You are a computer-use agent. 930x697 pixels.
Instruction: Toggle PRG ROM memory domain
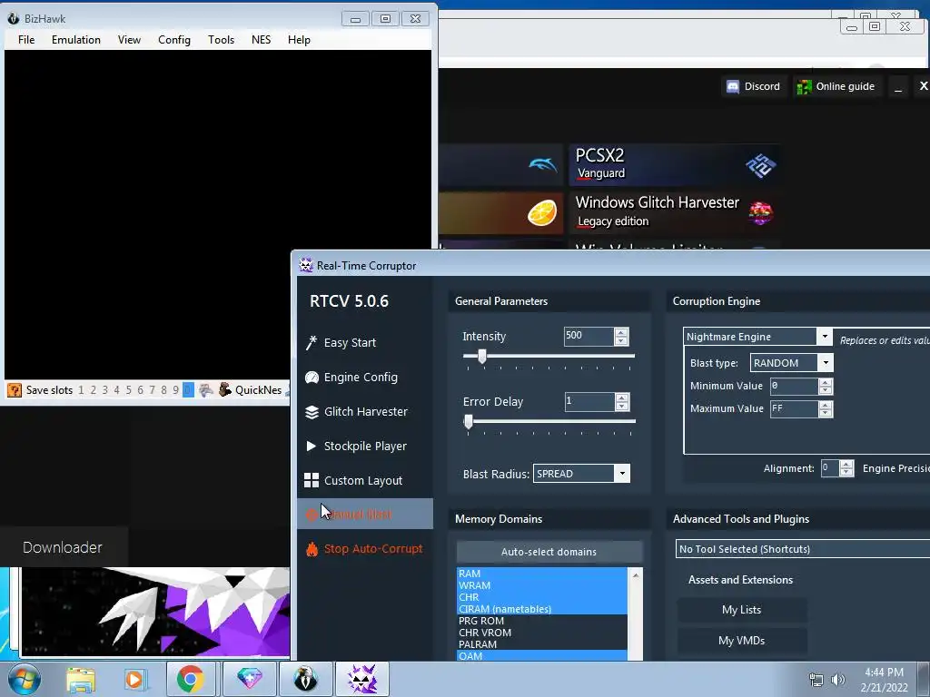click(541, 621)
